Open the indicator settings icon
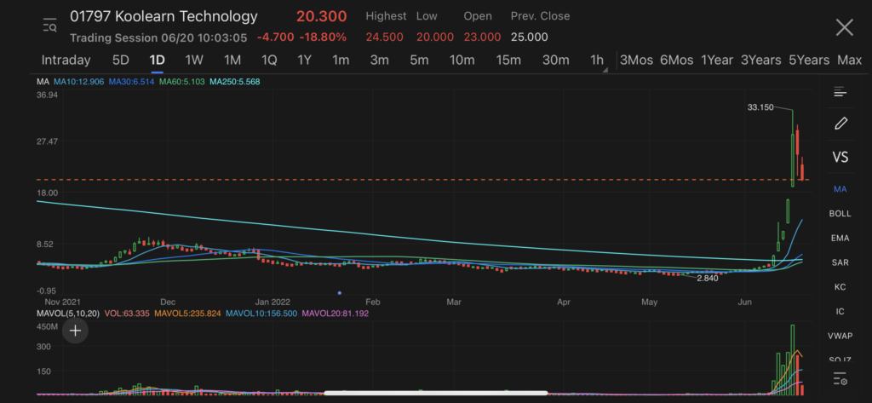 840,380
